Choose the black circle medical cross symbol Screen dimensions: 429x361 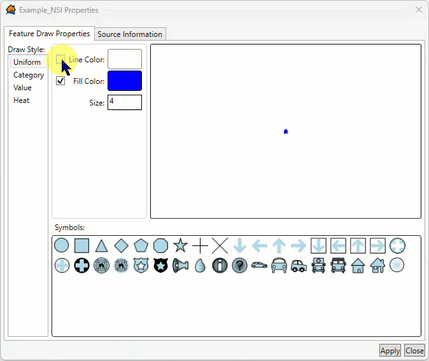coord(81,266)
